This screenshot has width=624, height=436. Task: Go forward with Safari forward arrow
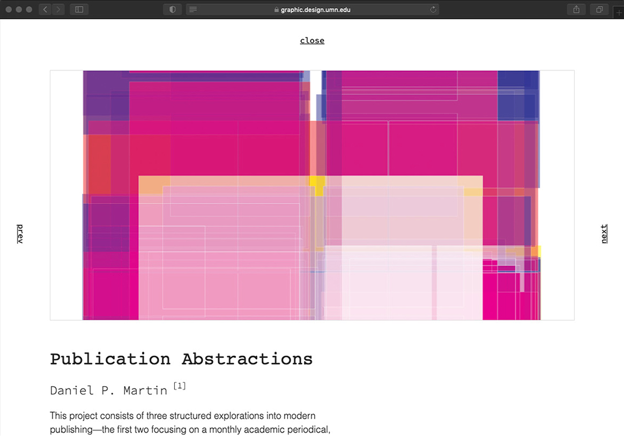[x=58, y=10]
